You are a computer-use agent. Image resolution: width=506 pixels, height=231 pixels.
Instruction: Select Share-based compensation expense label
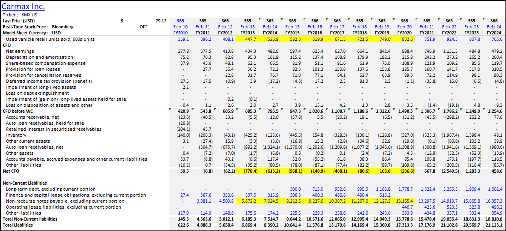[46, 63]
